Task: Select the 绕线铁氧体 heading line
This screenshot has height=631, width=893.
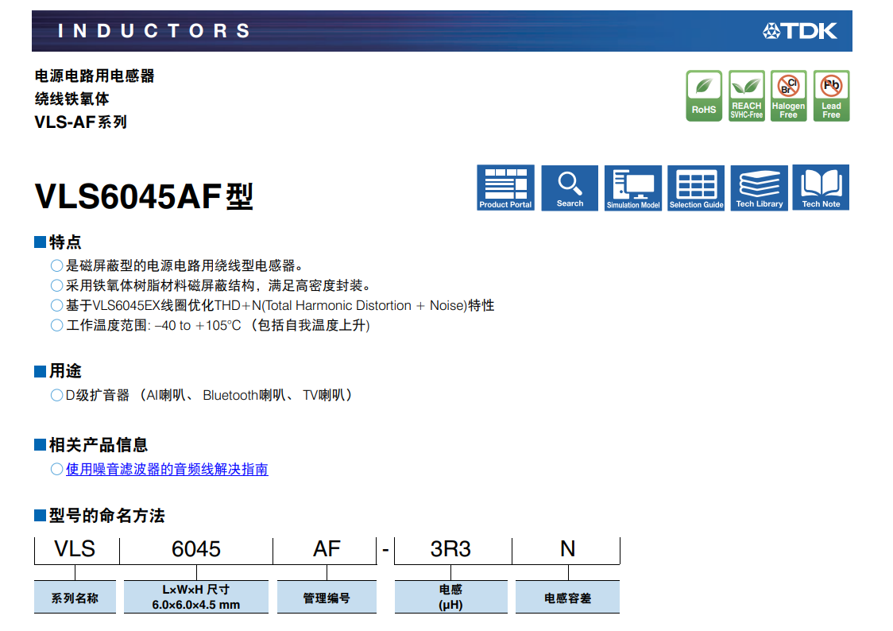Action: click(72, 99)
